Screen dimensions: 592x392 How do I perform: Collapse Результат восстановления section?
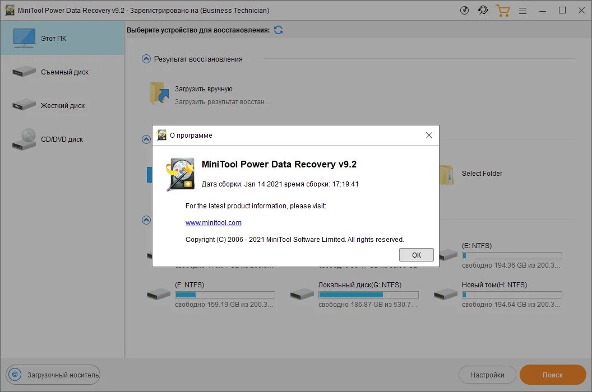pyautogui.click(x=146, y=59)
